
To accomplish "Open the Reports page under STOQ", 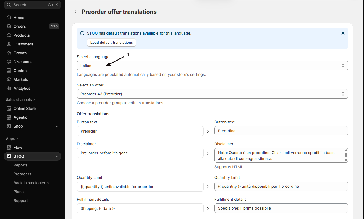I will (x=20, y=165).
